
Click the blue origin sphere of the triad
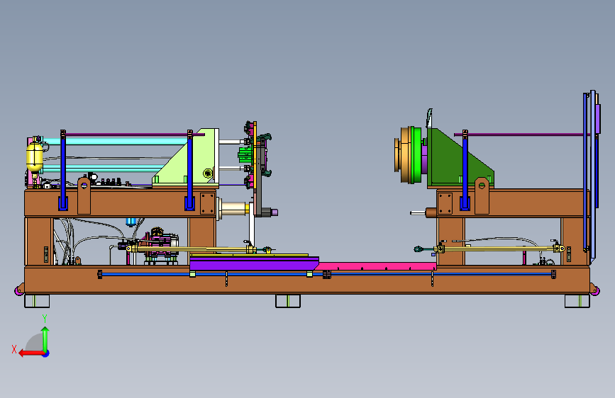(46, 353)
